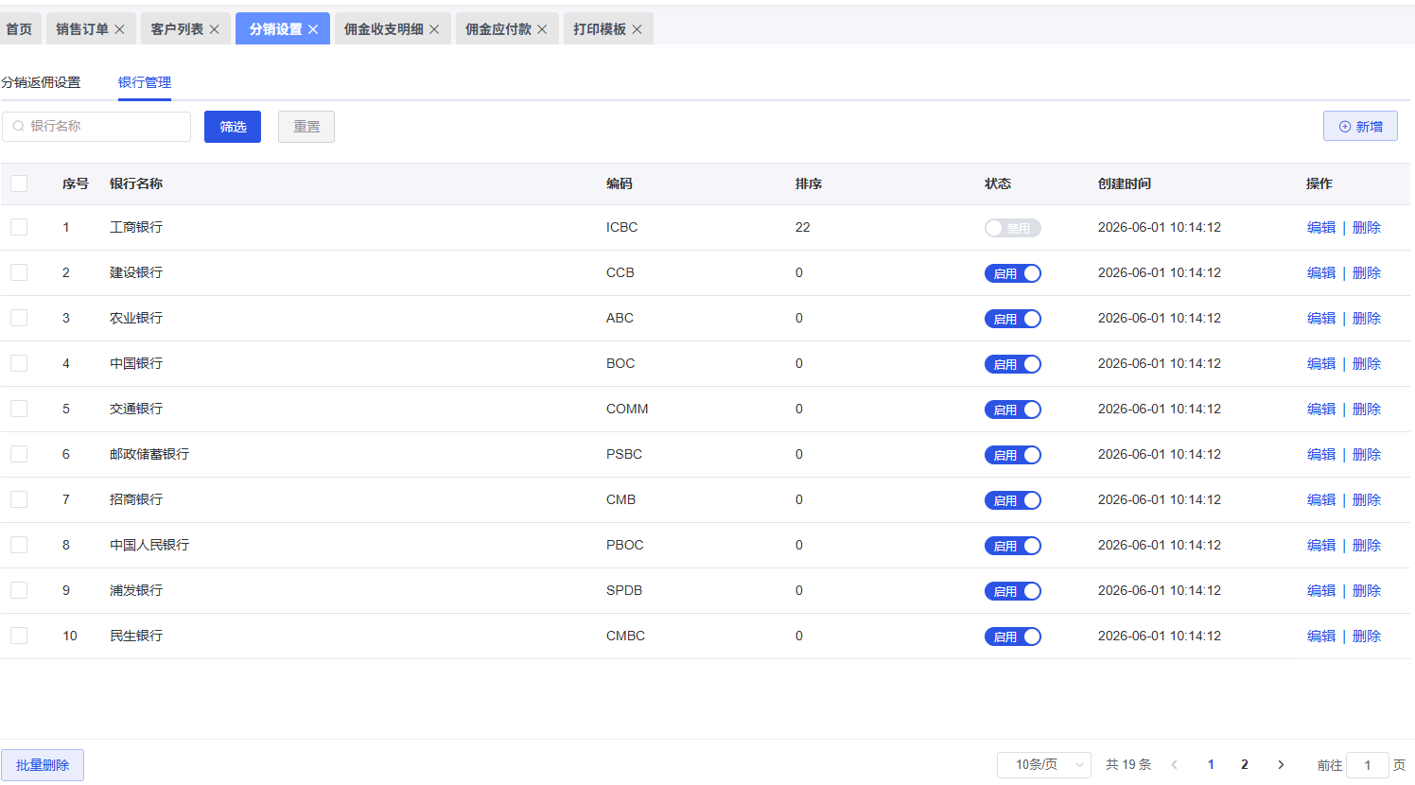1415x785 pixels.
Task: Go to previous page arrow
Action: pos(1174,764)
